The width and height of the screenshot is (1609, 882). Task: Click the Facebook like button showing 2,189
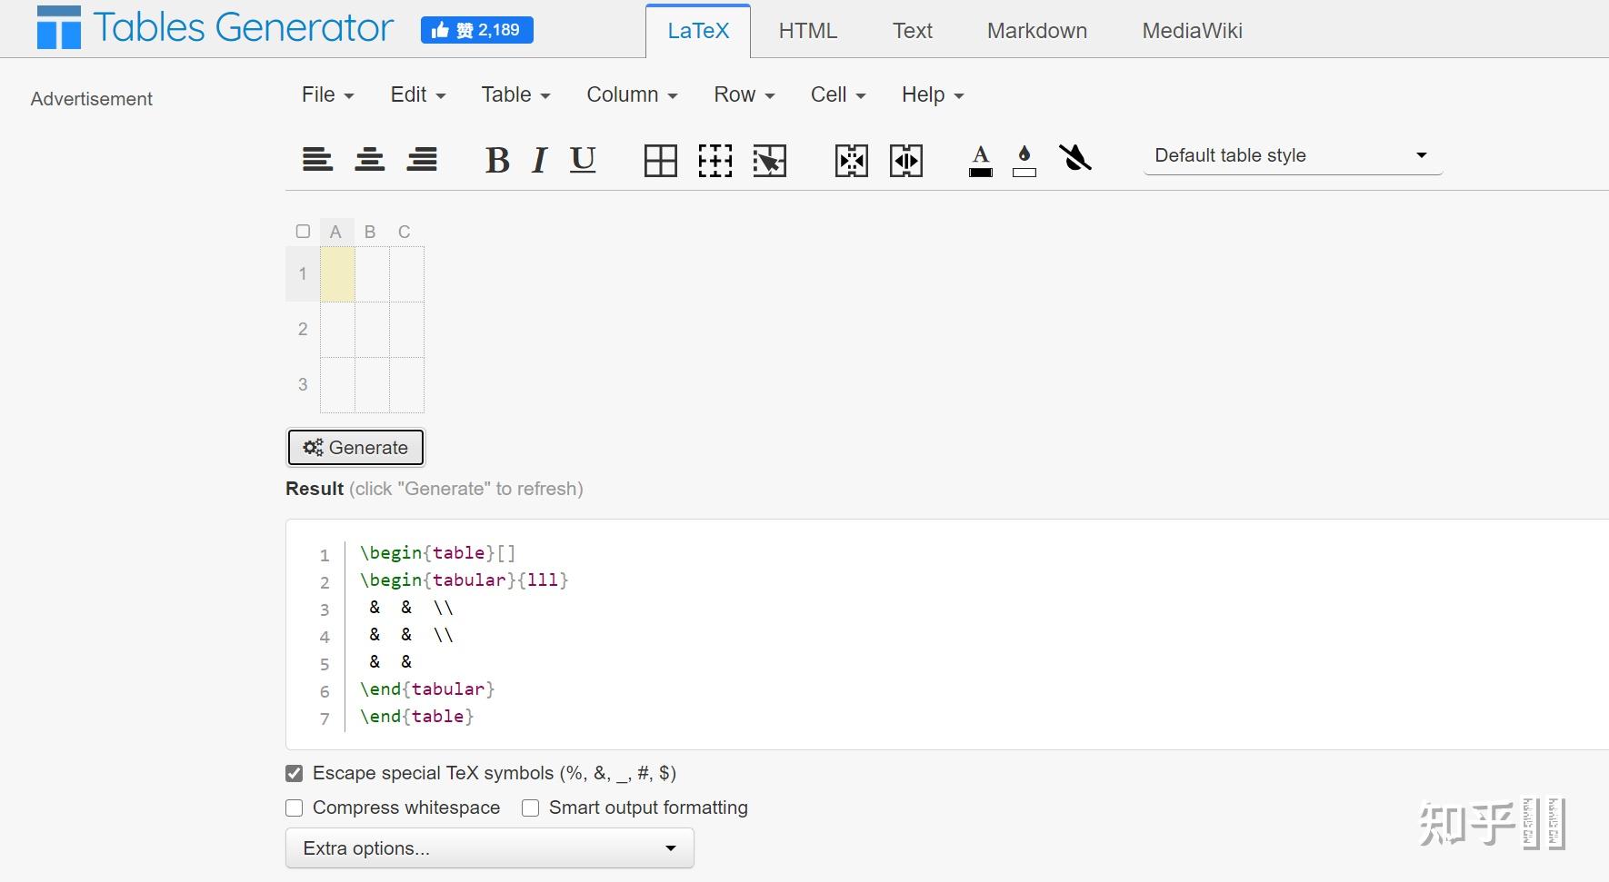click(x=477, y=30)
